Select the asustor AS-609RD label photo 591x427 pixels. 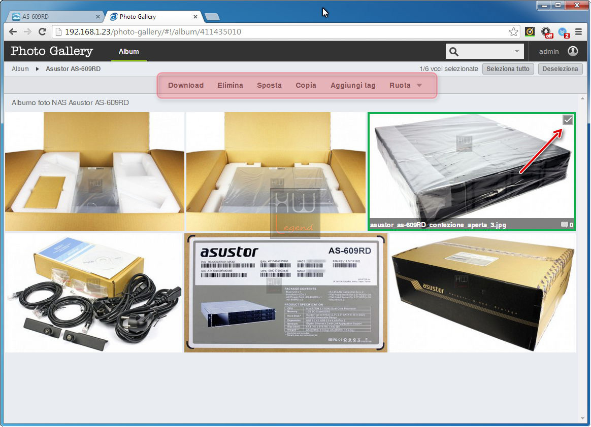click(286, 293)
